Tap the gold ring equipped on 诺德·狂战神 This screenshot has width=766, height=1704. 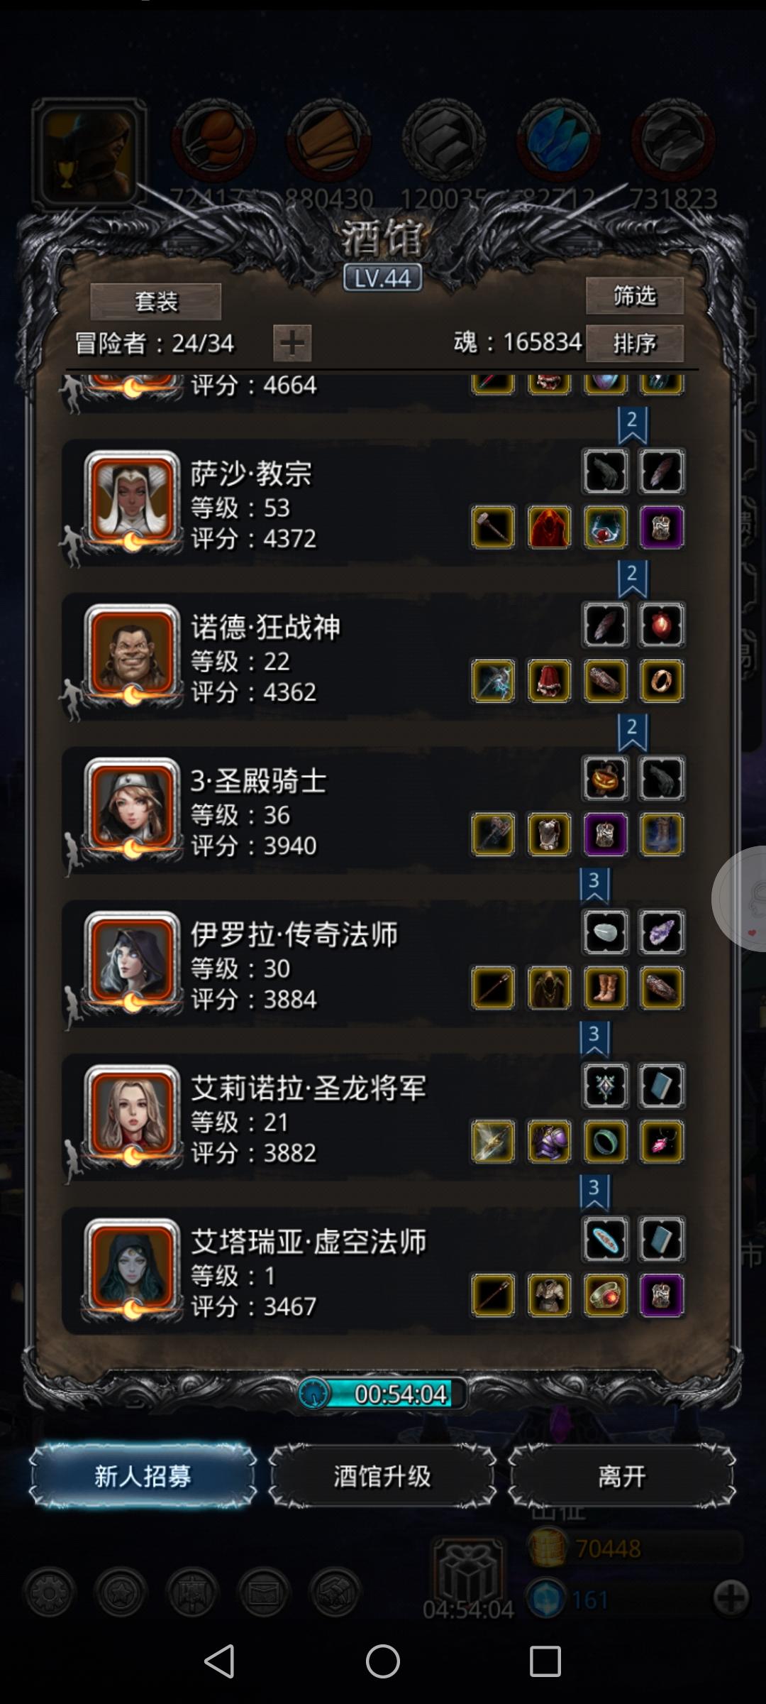661,681
